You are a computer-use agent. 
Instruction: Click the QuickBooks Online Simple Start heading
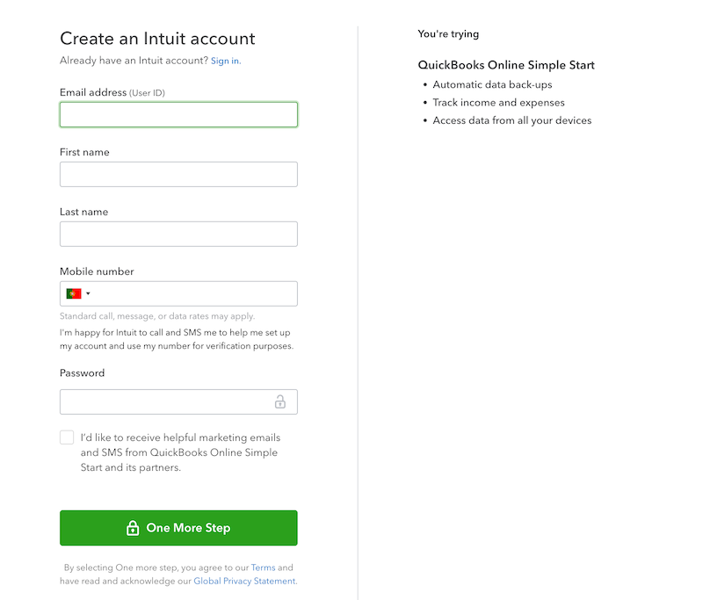506,65
